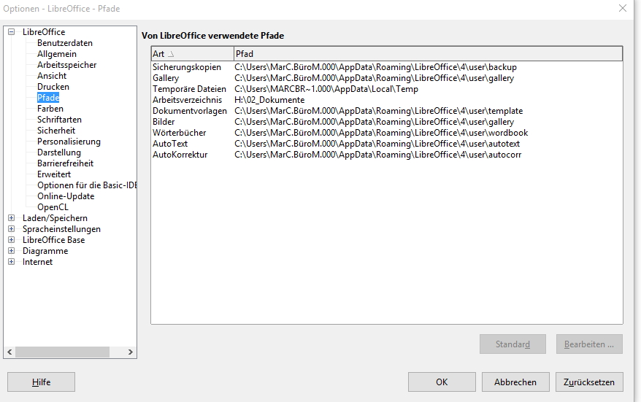
Task: Select Allgemein in the options tree
Action: point(57,54)
